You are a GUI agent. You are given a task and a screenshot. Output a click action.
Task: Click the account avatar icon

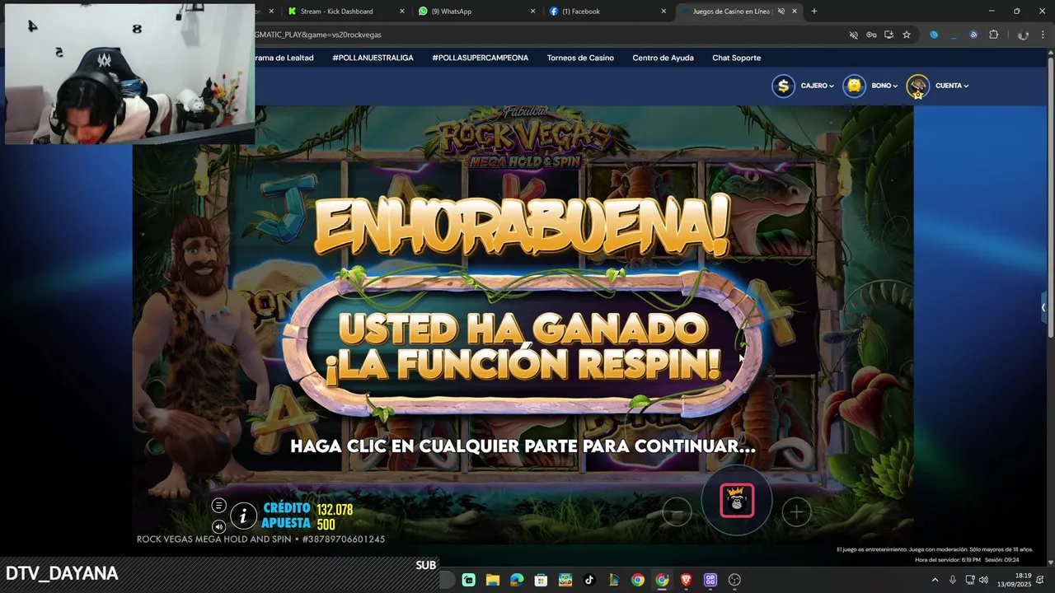point(917,86)
